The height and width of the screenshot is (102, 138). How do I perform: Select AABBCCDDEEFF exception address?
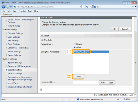pos(91,52)
